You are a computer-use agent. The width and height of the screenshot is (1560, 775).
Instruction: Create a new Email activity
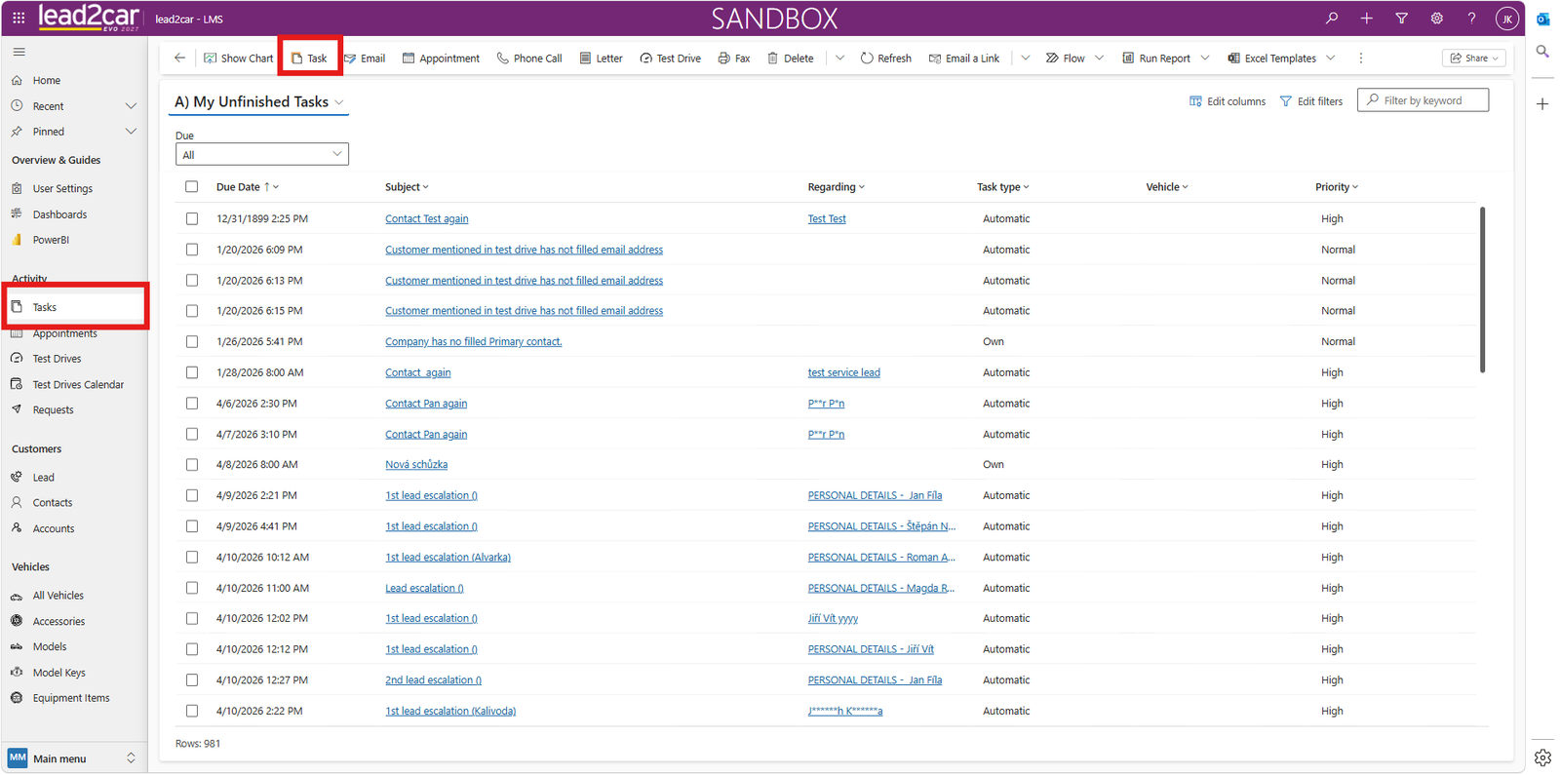(365, 58)
